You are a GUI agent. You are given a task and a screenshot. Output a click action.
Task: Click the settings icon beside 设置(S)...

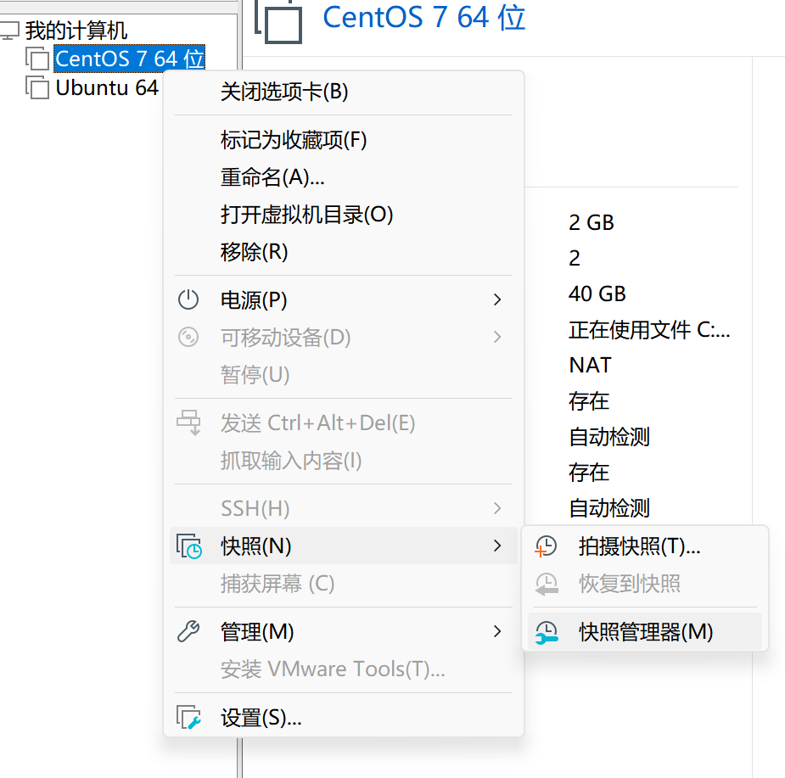[x=188, y=718]
